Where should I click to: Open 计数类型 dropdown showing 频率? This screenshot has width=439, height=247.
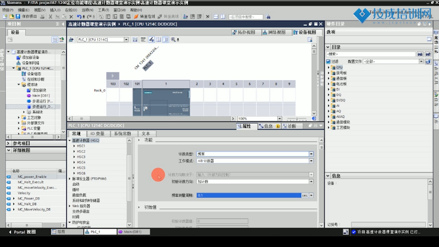(311, 154)
